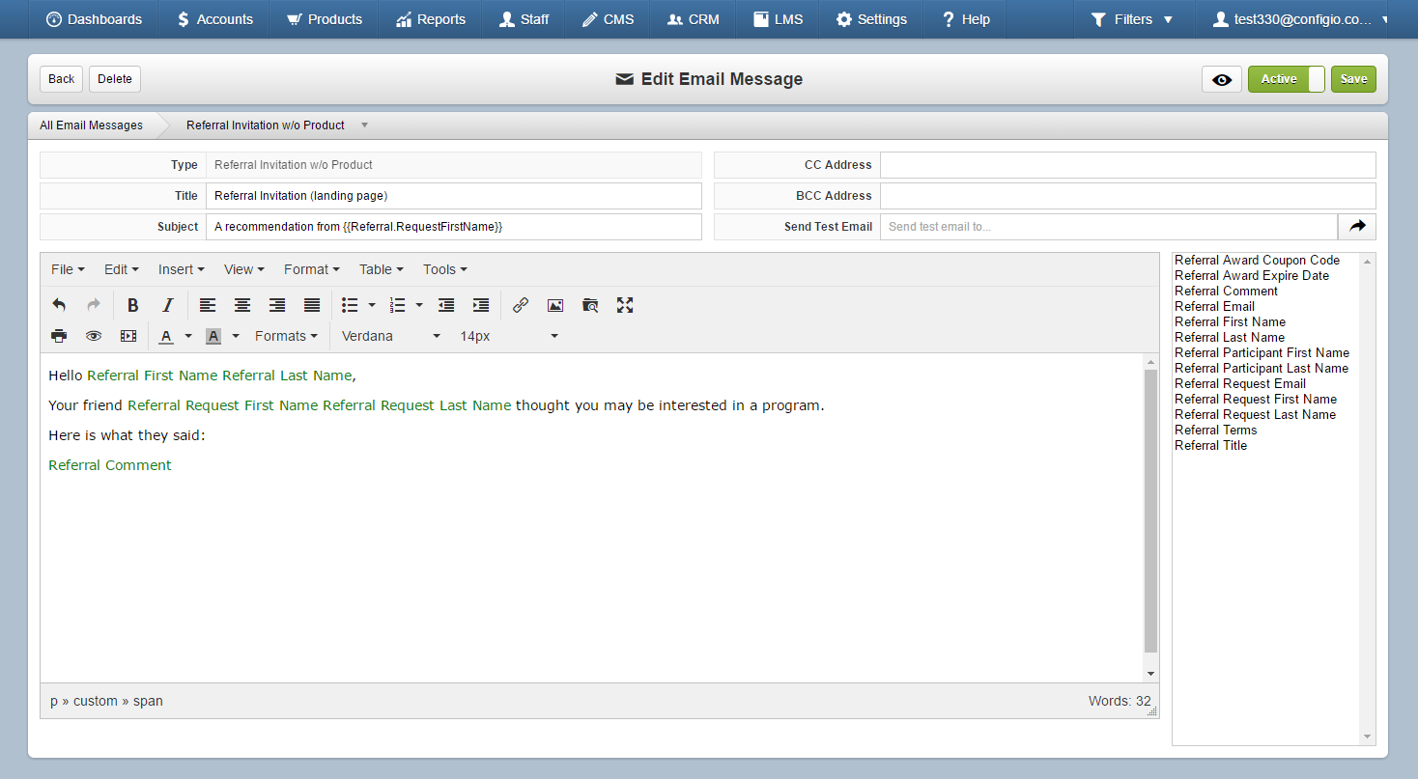The height and width of the screenshot is (779, 1418).
Task: Go to All Email Messages breadcrumb
Action: click(x=92, y=125)
